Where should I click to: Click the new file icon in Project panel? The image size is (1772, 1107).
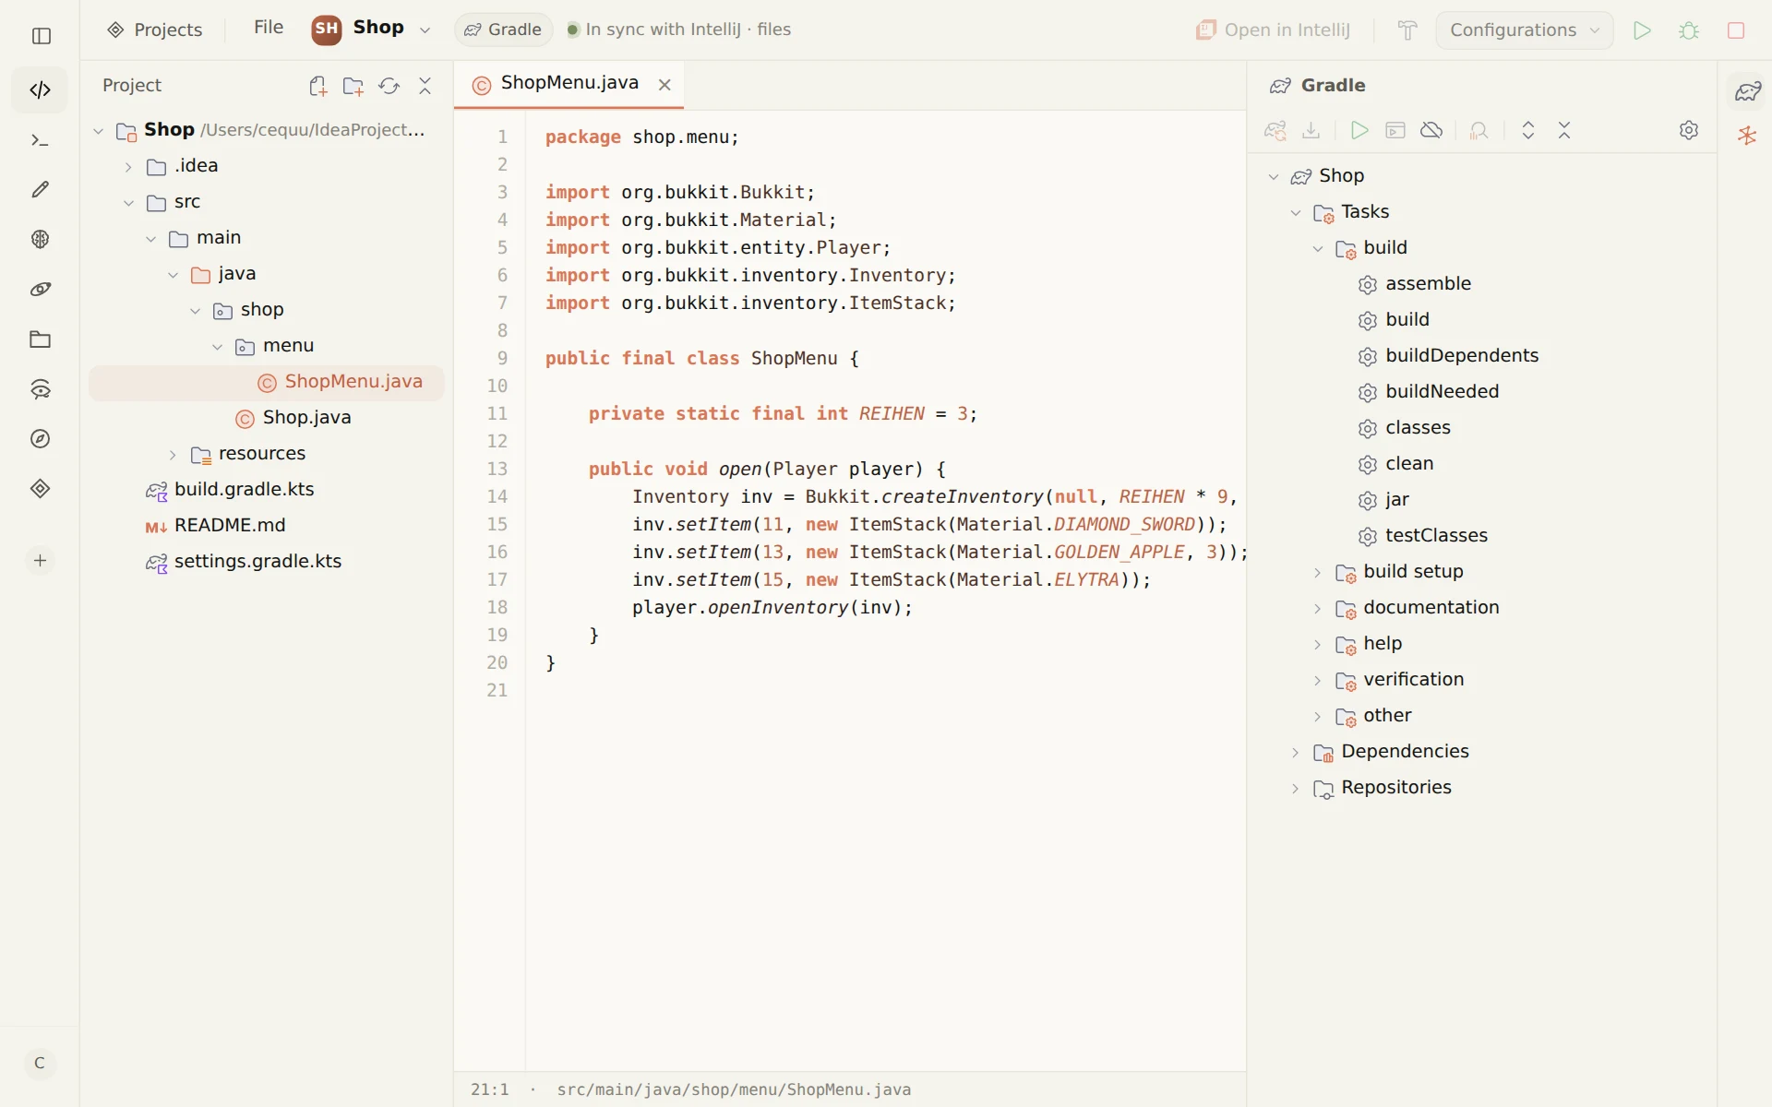pyautogui.click(x=317, y=86)
